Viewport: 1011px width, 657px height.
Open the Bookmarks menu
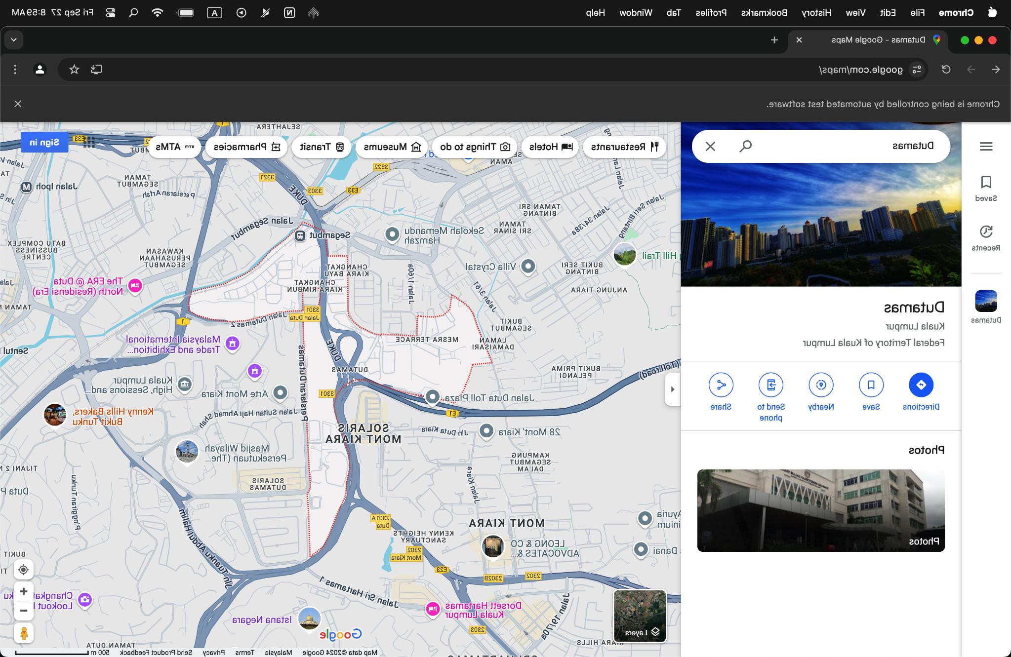click(764, 13)
